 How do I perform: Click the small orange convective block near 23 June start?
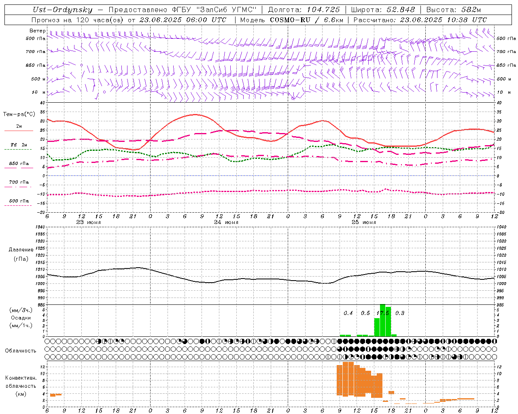[x=55, y=395]
